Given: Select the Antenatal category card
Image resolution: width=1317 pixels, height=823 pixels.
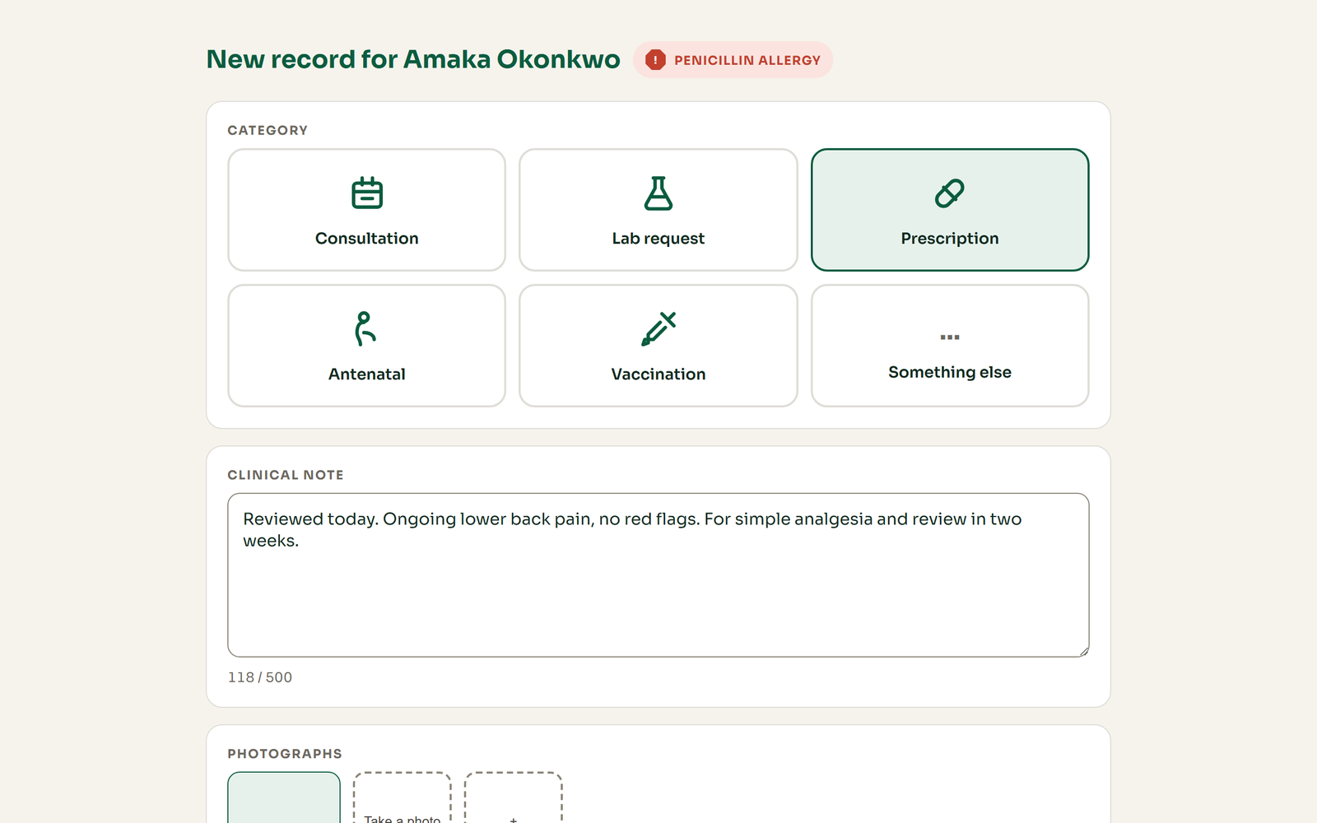Looking at the screenshot, I should click(x=366, y=346).
